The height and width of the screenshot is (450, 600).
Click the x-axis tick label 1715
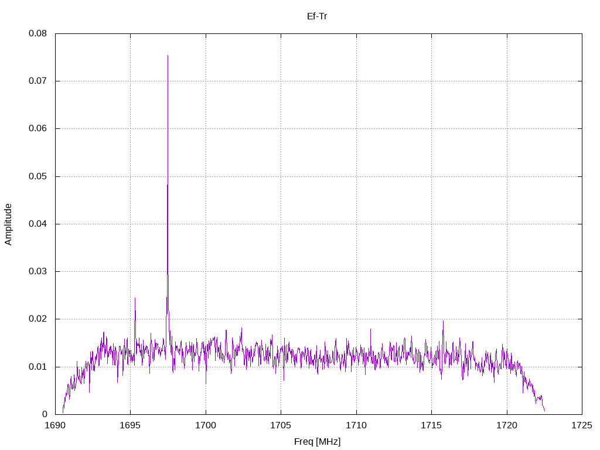pyautogui.click(x=431, y=425)
